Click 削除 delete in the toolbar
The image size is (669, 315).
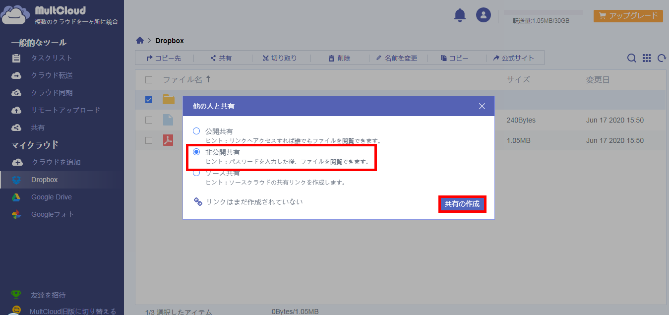point(340,58)
